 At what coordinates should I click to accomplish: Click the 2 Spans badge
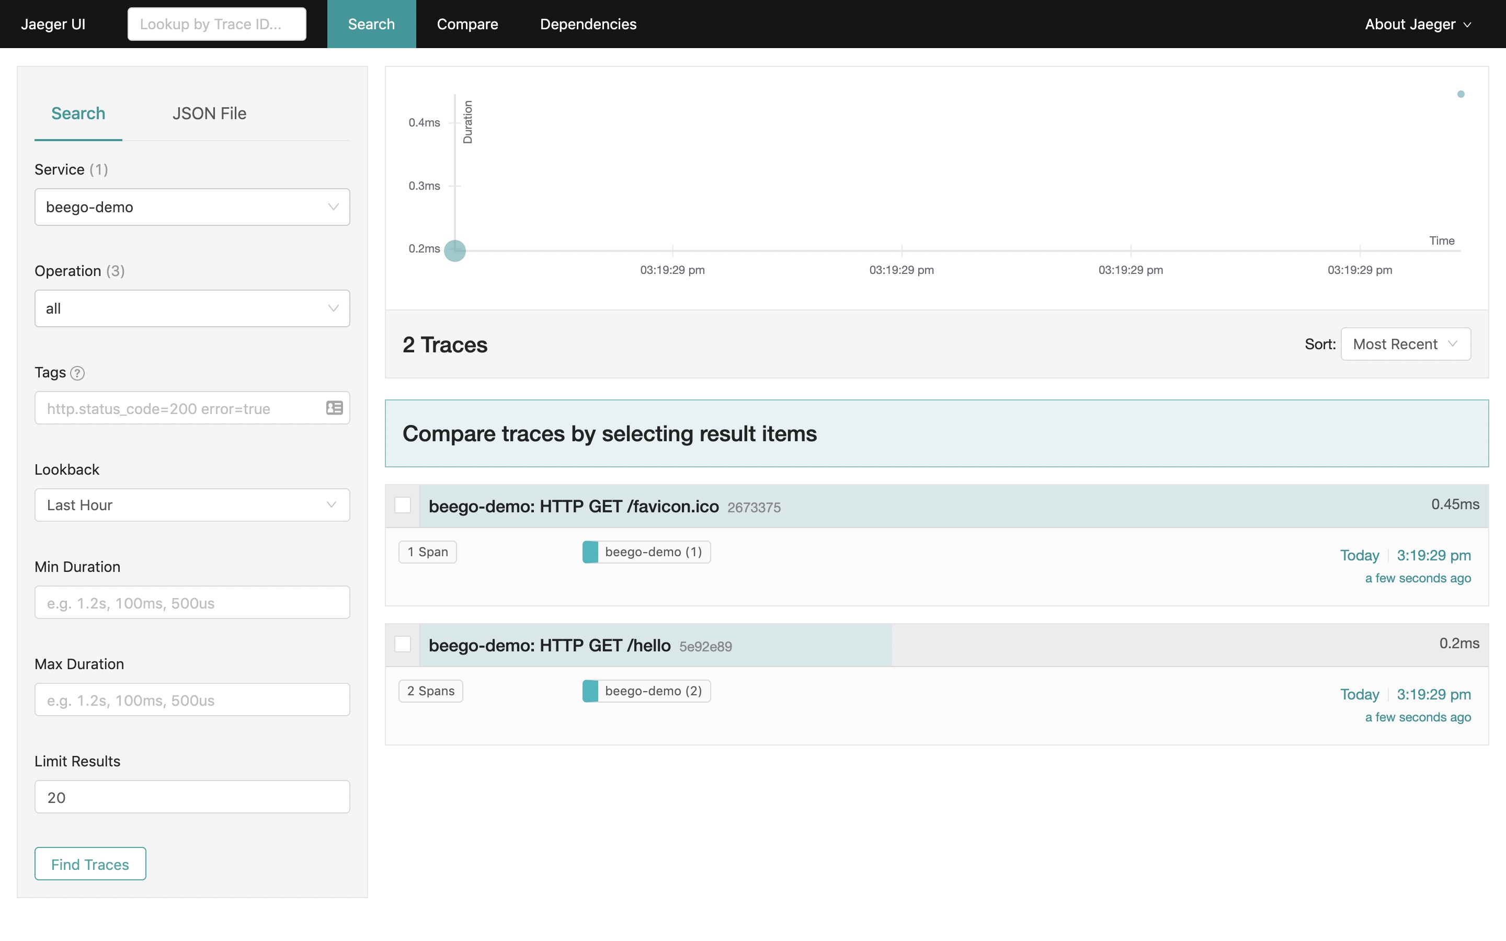[431, 691]
